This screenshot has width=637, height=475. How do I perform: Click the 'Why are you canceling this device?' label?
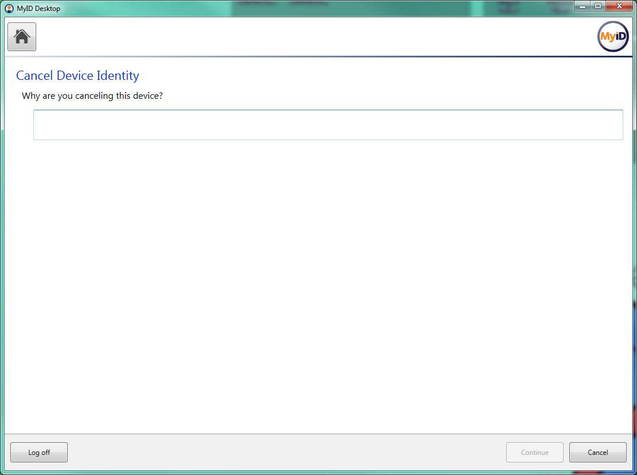tap(92, 96)
